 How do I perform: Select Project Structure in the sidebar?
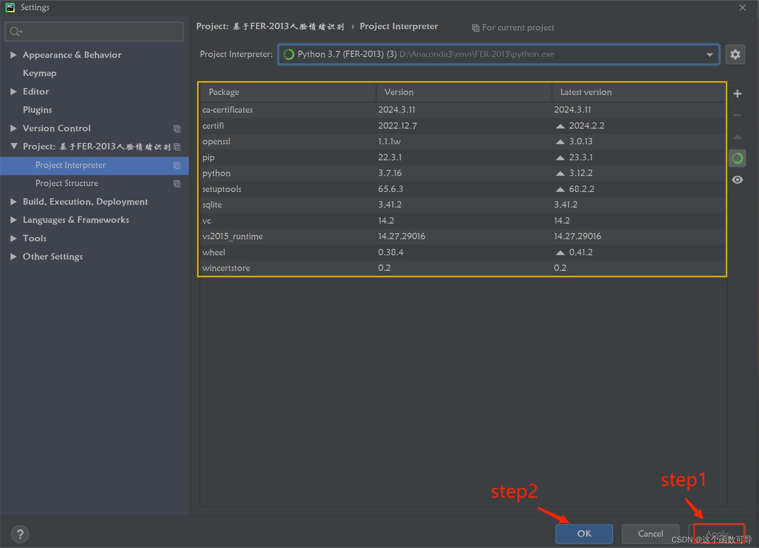click(67, 183)
